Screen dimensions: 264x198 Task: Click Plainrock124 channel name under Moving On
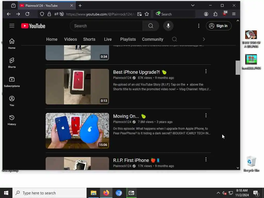122,122
